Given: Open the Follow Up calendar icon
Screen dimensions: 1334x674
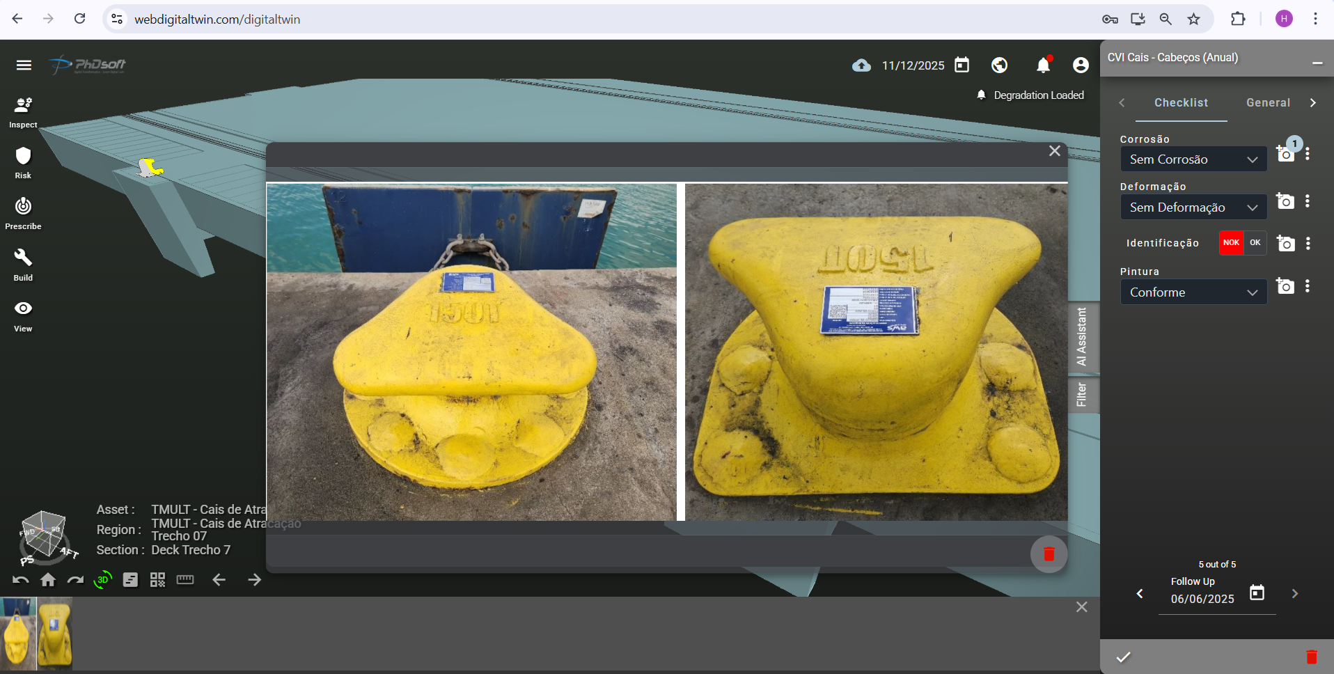Looking at the screenshot, I should pos(1257,593).
